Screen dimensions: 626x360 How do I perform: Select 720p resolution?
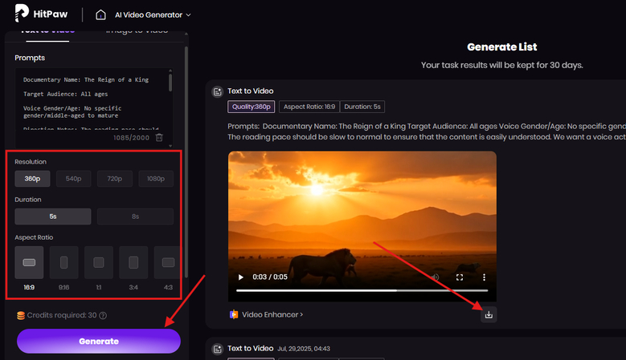(115, 179)
